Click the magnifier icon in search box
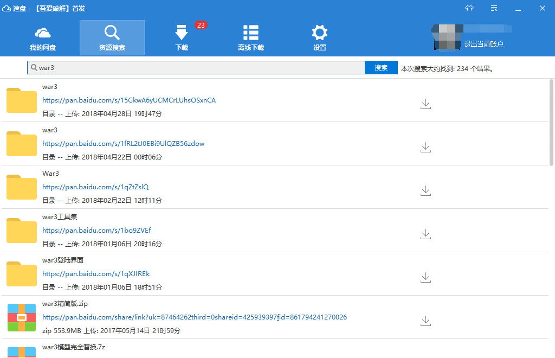Image resolution: width=555 pixels, height=358 pixels. point(34,67)
